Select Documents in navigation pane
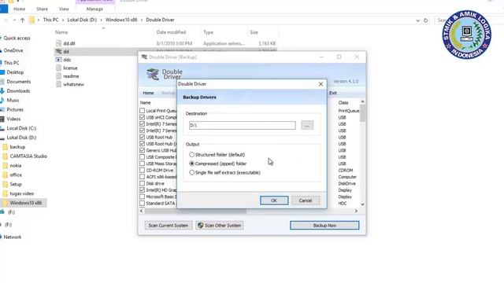 [19, 82]
